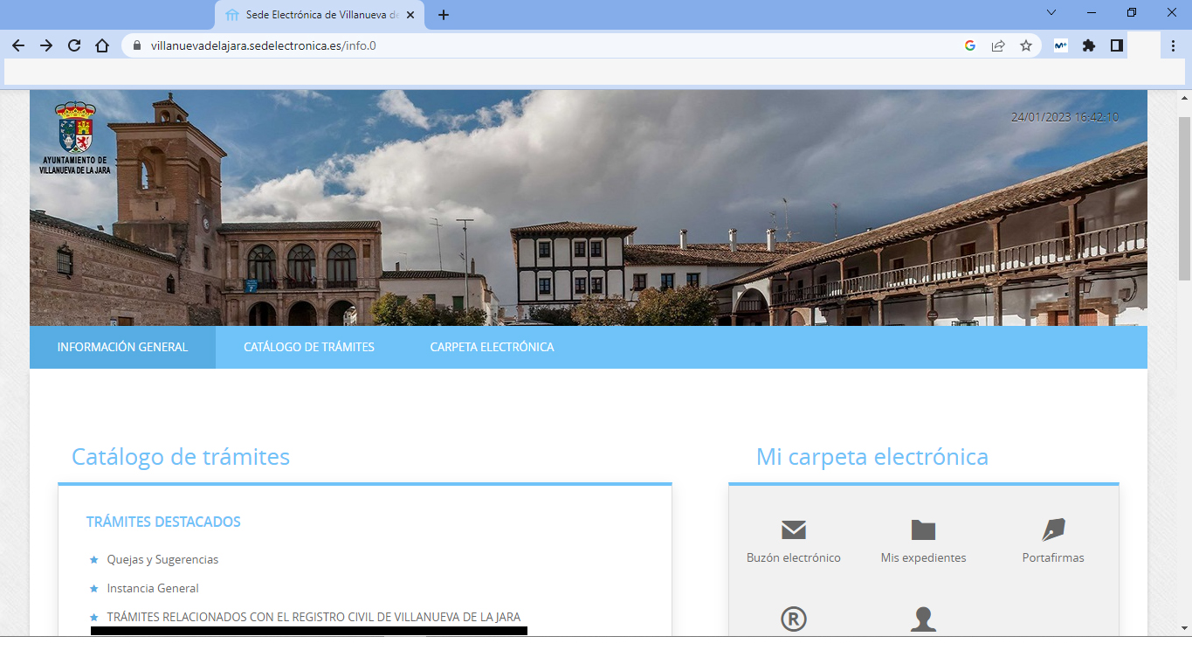The height and width of the screenshot is (671, 1192).
Task: Share this page icon
Action: coord(998,45)
